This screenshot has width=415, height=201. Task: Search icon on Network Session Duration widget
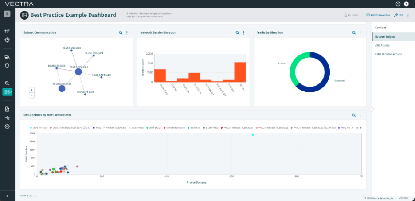(x=237, y=32)
